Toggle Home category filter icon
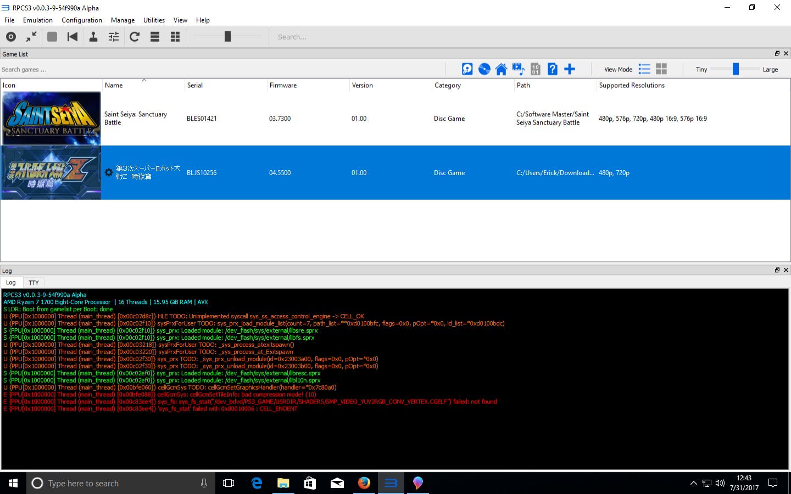This screenshot has width=791, height=494. (x=501, y=69)
